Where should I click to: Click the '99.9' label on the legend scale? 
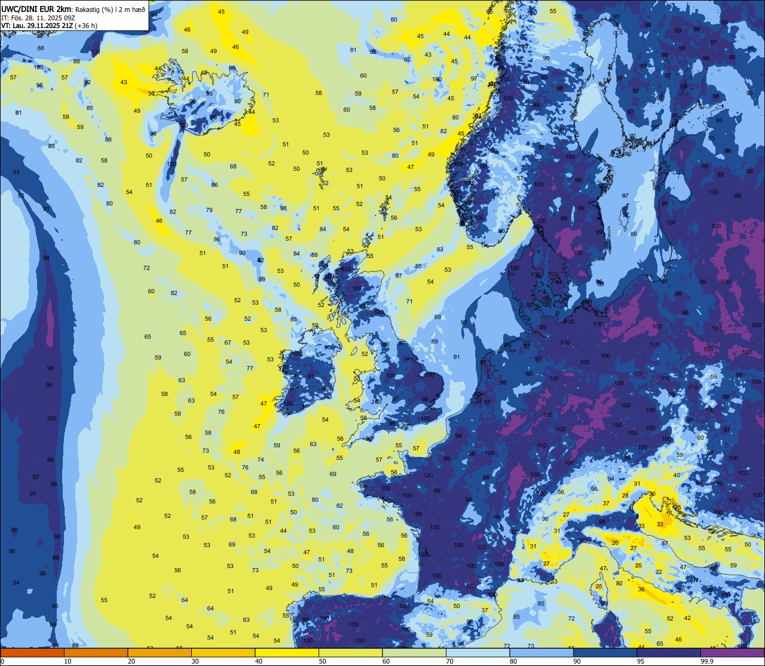(708, 661)
